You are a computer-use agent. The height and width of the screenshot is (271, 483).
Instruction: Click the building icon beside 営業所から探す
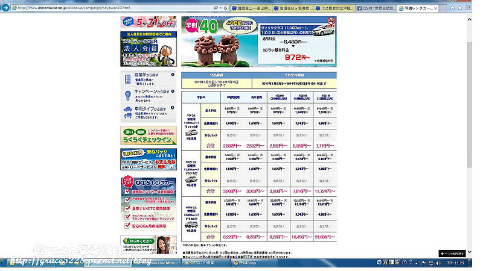click(127, 79)
